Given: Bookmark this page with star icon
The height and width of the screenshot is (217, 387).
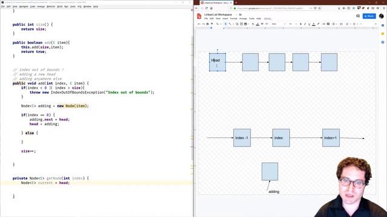Looking at the screenshot, I should pos(319,8).
